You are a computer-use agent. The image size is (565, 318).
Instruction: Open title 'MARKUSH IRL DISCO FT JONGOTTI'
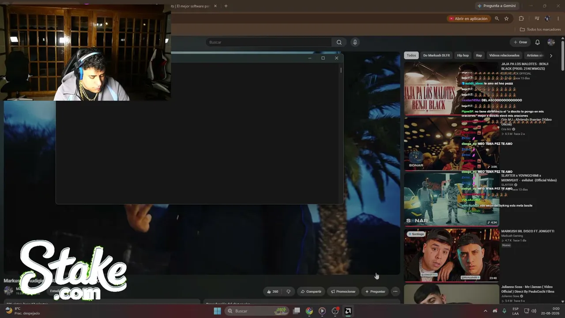click(x=527, y=231)
